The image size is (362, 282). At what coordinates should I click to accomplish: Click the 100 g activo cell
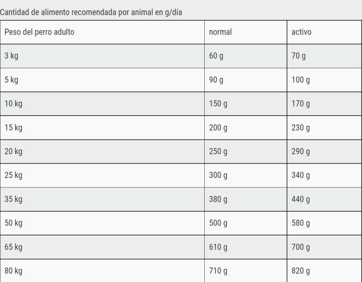324,80
